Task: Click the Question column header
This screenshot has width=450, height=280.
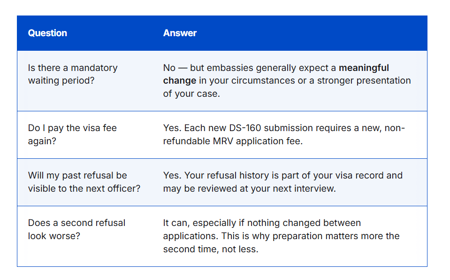Action: pyautogui.click(x=47, y=33)
